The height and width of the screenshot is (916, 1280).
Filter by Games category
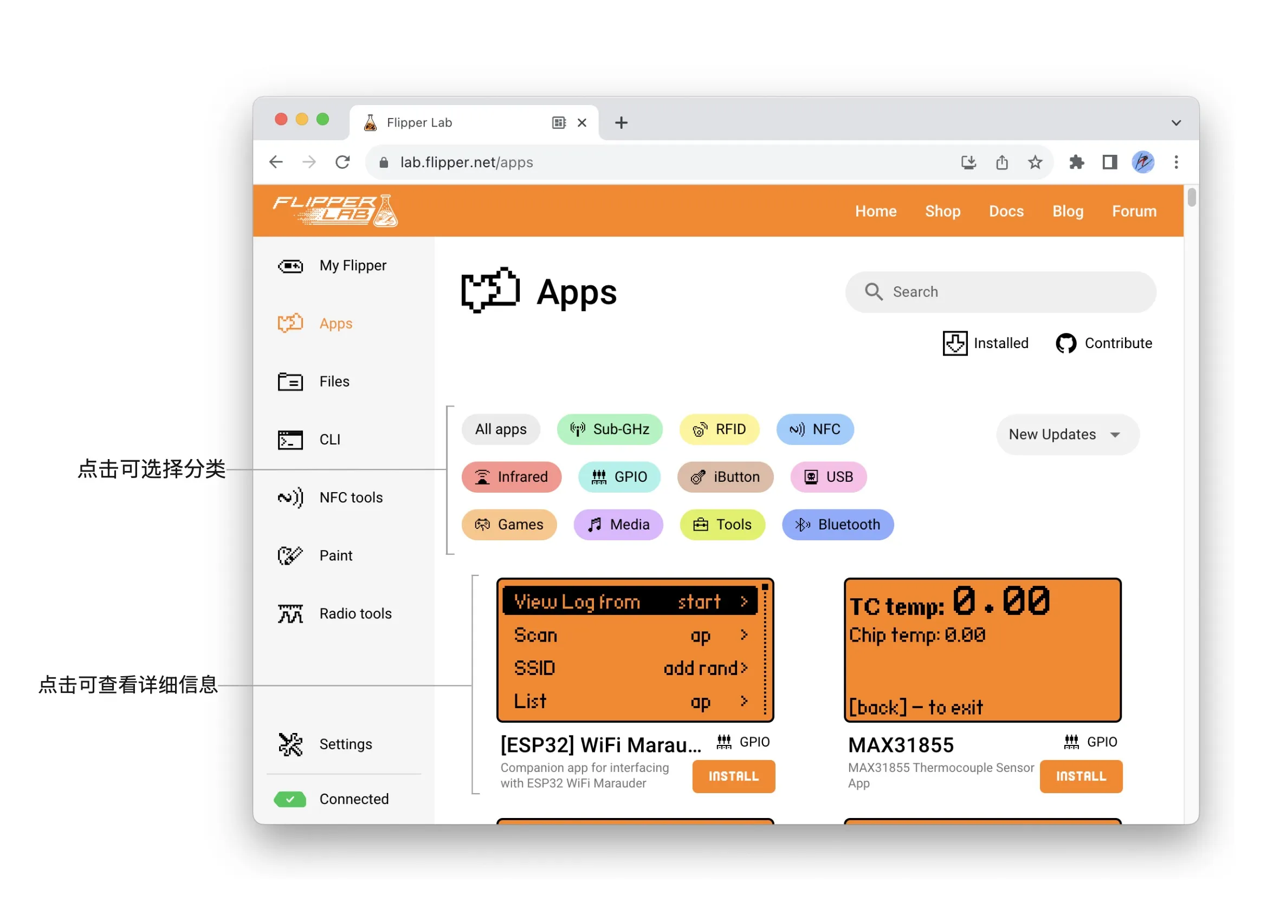(x=509, y=525)
